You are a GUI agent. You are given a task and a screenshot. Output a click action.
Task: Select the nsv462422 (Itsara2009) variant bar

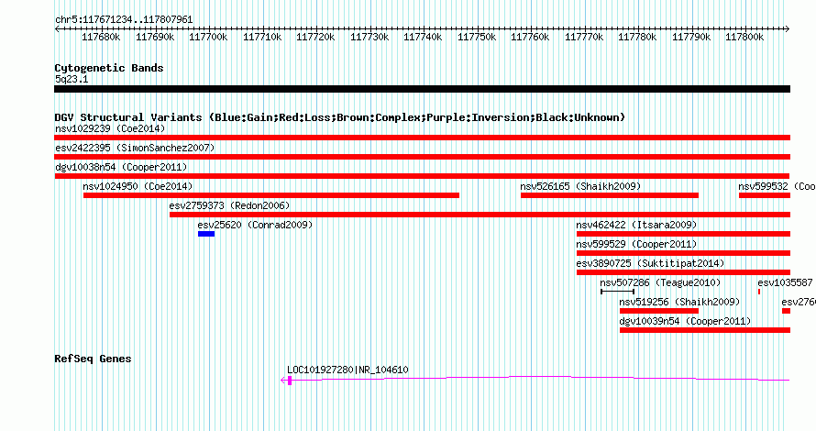pos(683,234)
